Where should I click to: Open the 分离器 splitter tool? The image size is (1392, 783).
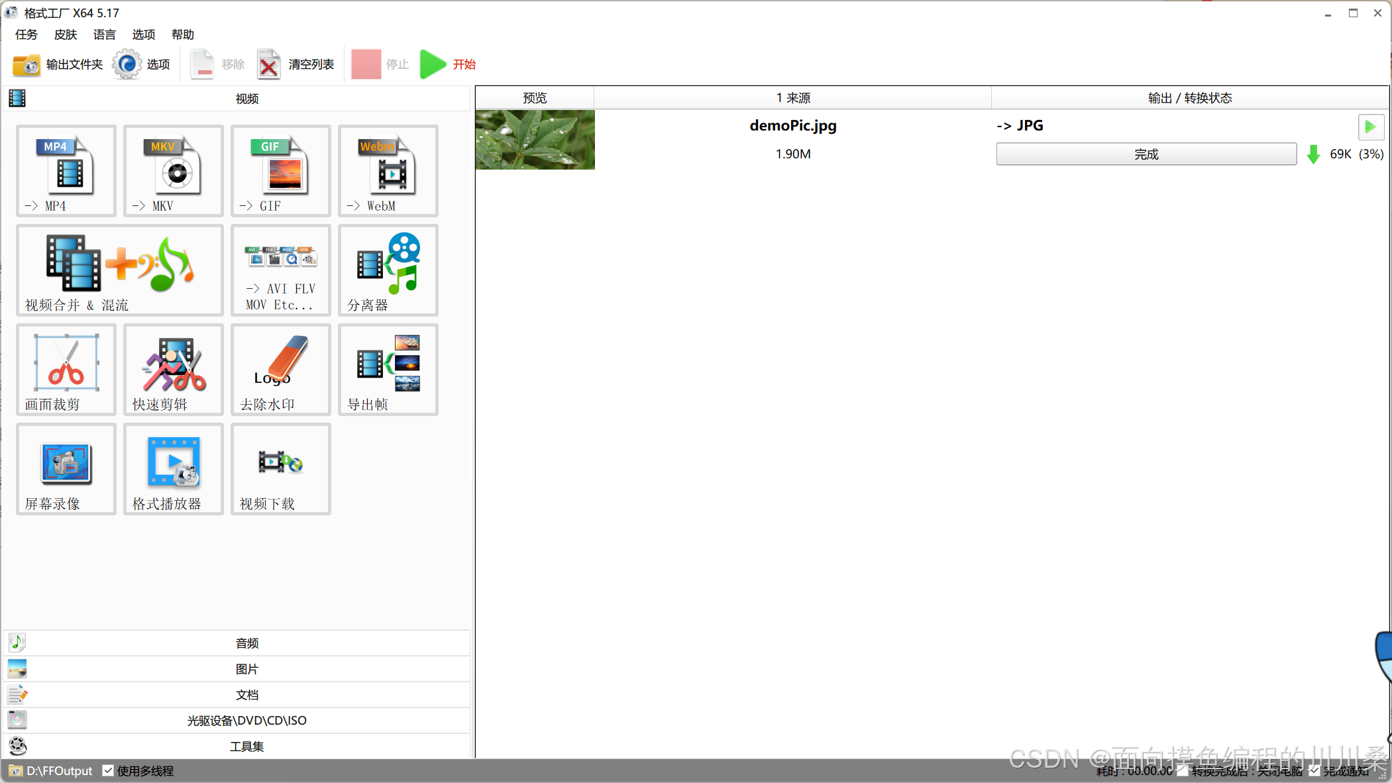click(388, 270)
